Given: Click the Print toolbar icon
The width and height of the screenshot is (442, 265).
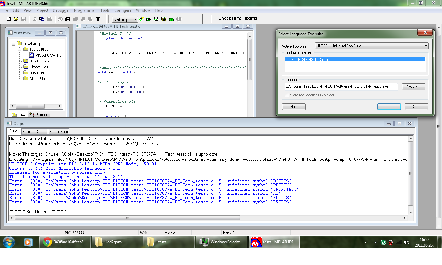Looking at the screenshot, I should pos(60,19).
